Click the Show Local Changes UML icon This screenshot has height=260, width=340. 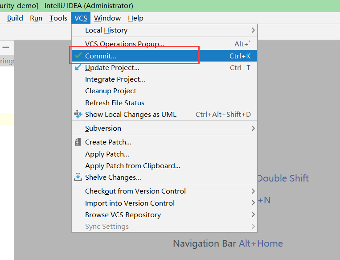(x=78, y=114)
